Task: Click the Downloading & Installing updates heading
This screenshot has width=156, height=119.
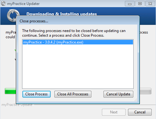Action: [x=62, y=14]
